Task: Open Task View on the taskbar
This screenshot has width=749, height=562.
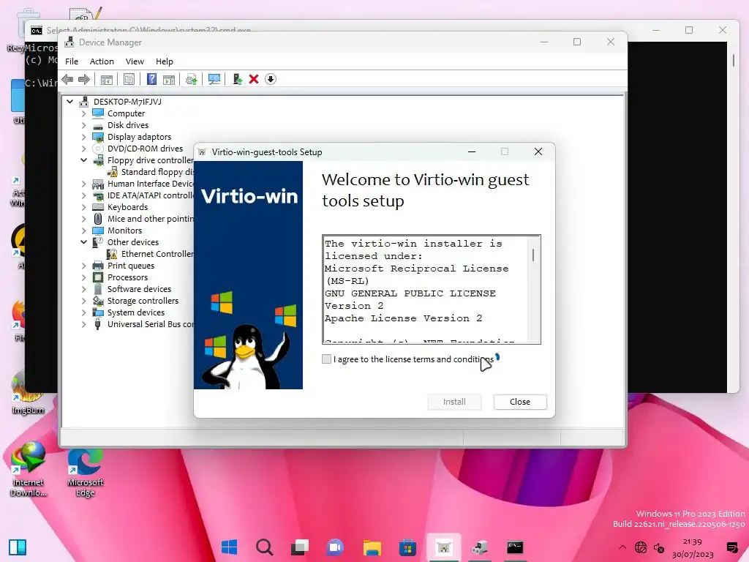Action: pyautogui.click(x=300, y=547)
